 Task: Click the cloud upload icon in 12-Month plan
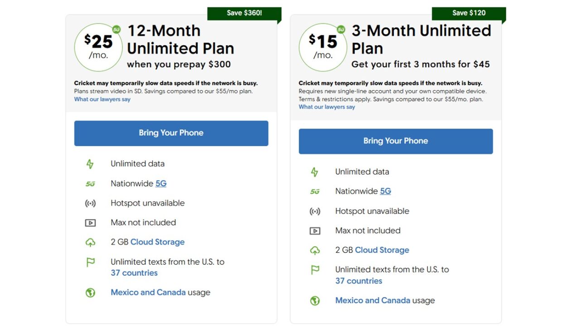point(90,243)
